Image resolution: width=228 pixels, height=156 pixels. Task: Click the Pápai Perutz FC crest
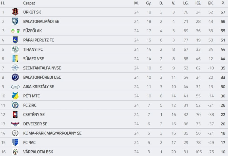pyautogui.click(x=15, y=40)
